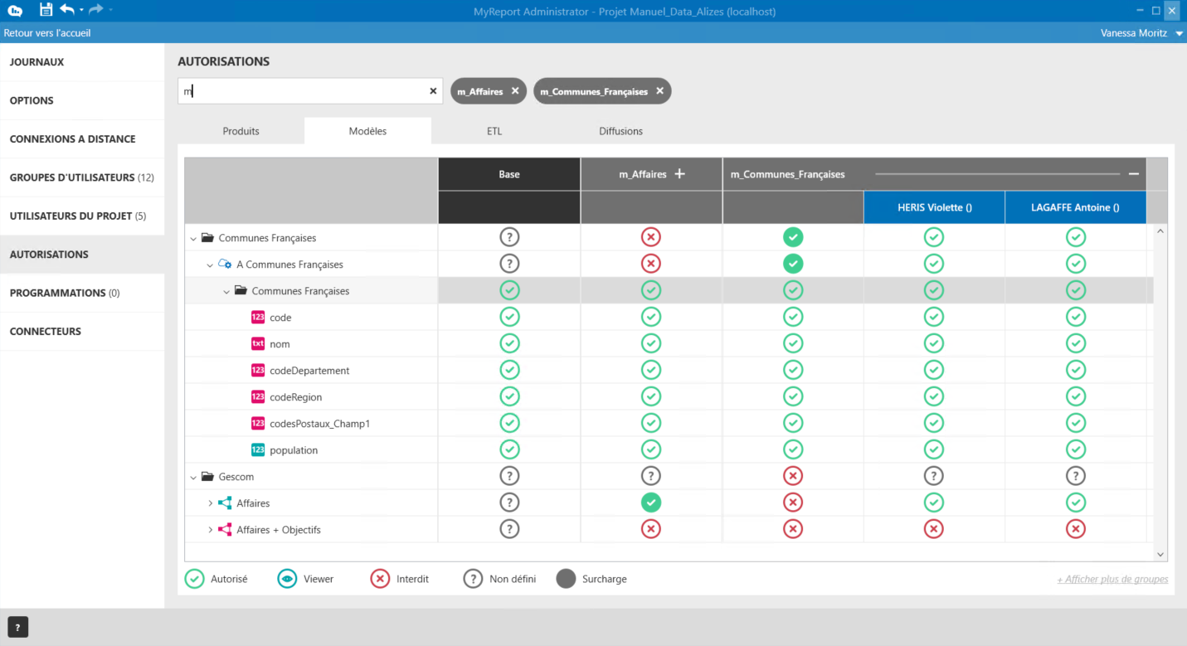
Task: Toggle LAGAFFE Antoine permission for Gescom
Action: point(1076,477)
